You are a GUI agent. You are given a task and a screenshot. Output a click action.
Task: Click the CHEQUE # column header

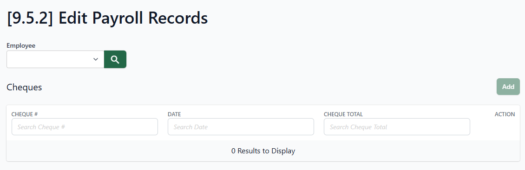click(x=25, y=114)
